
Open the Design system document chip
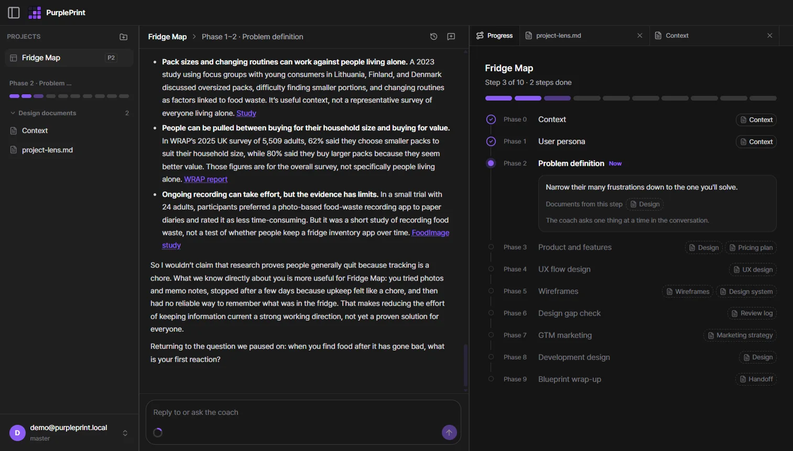coord(746,291)
